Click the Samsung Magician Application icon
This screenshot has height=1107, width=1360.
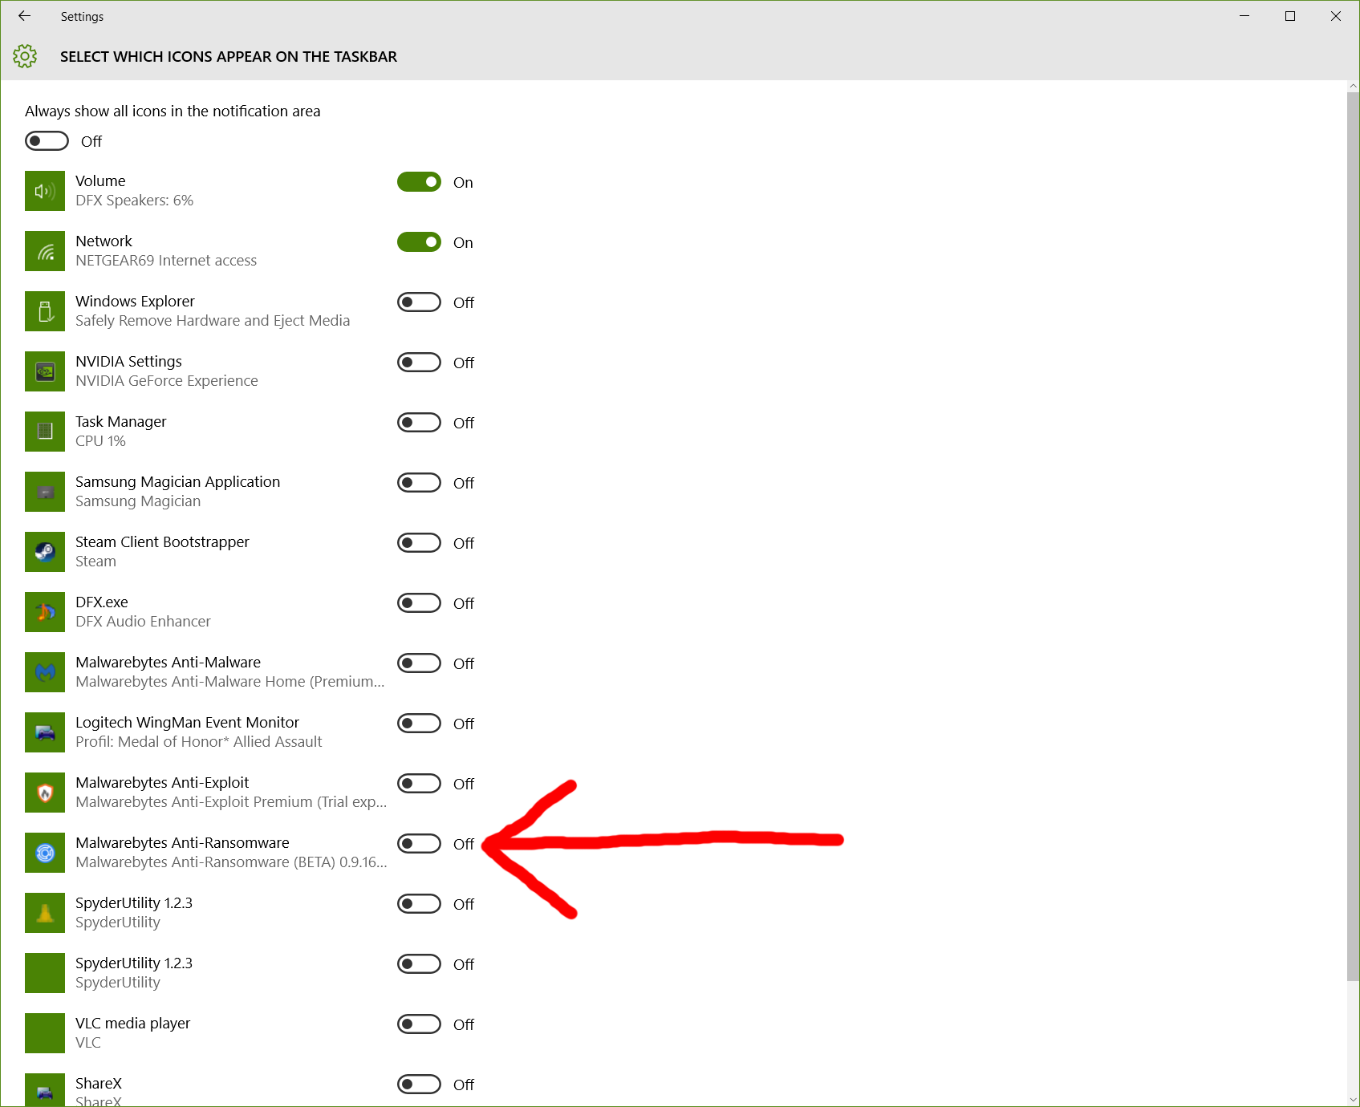[x=45, y=492]
